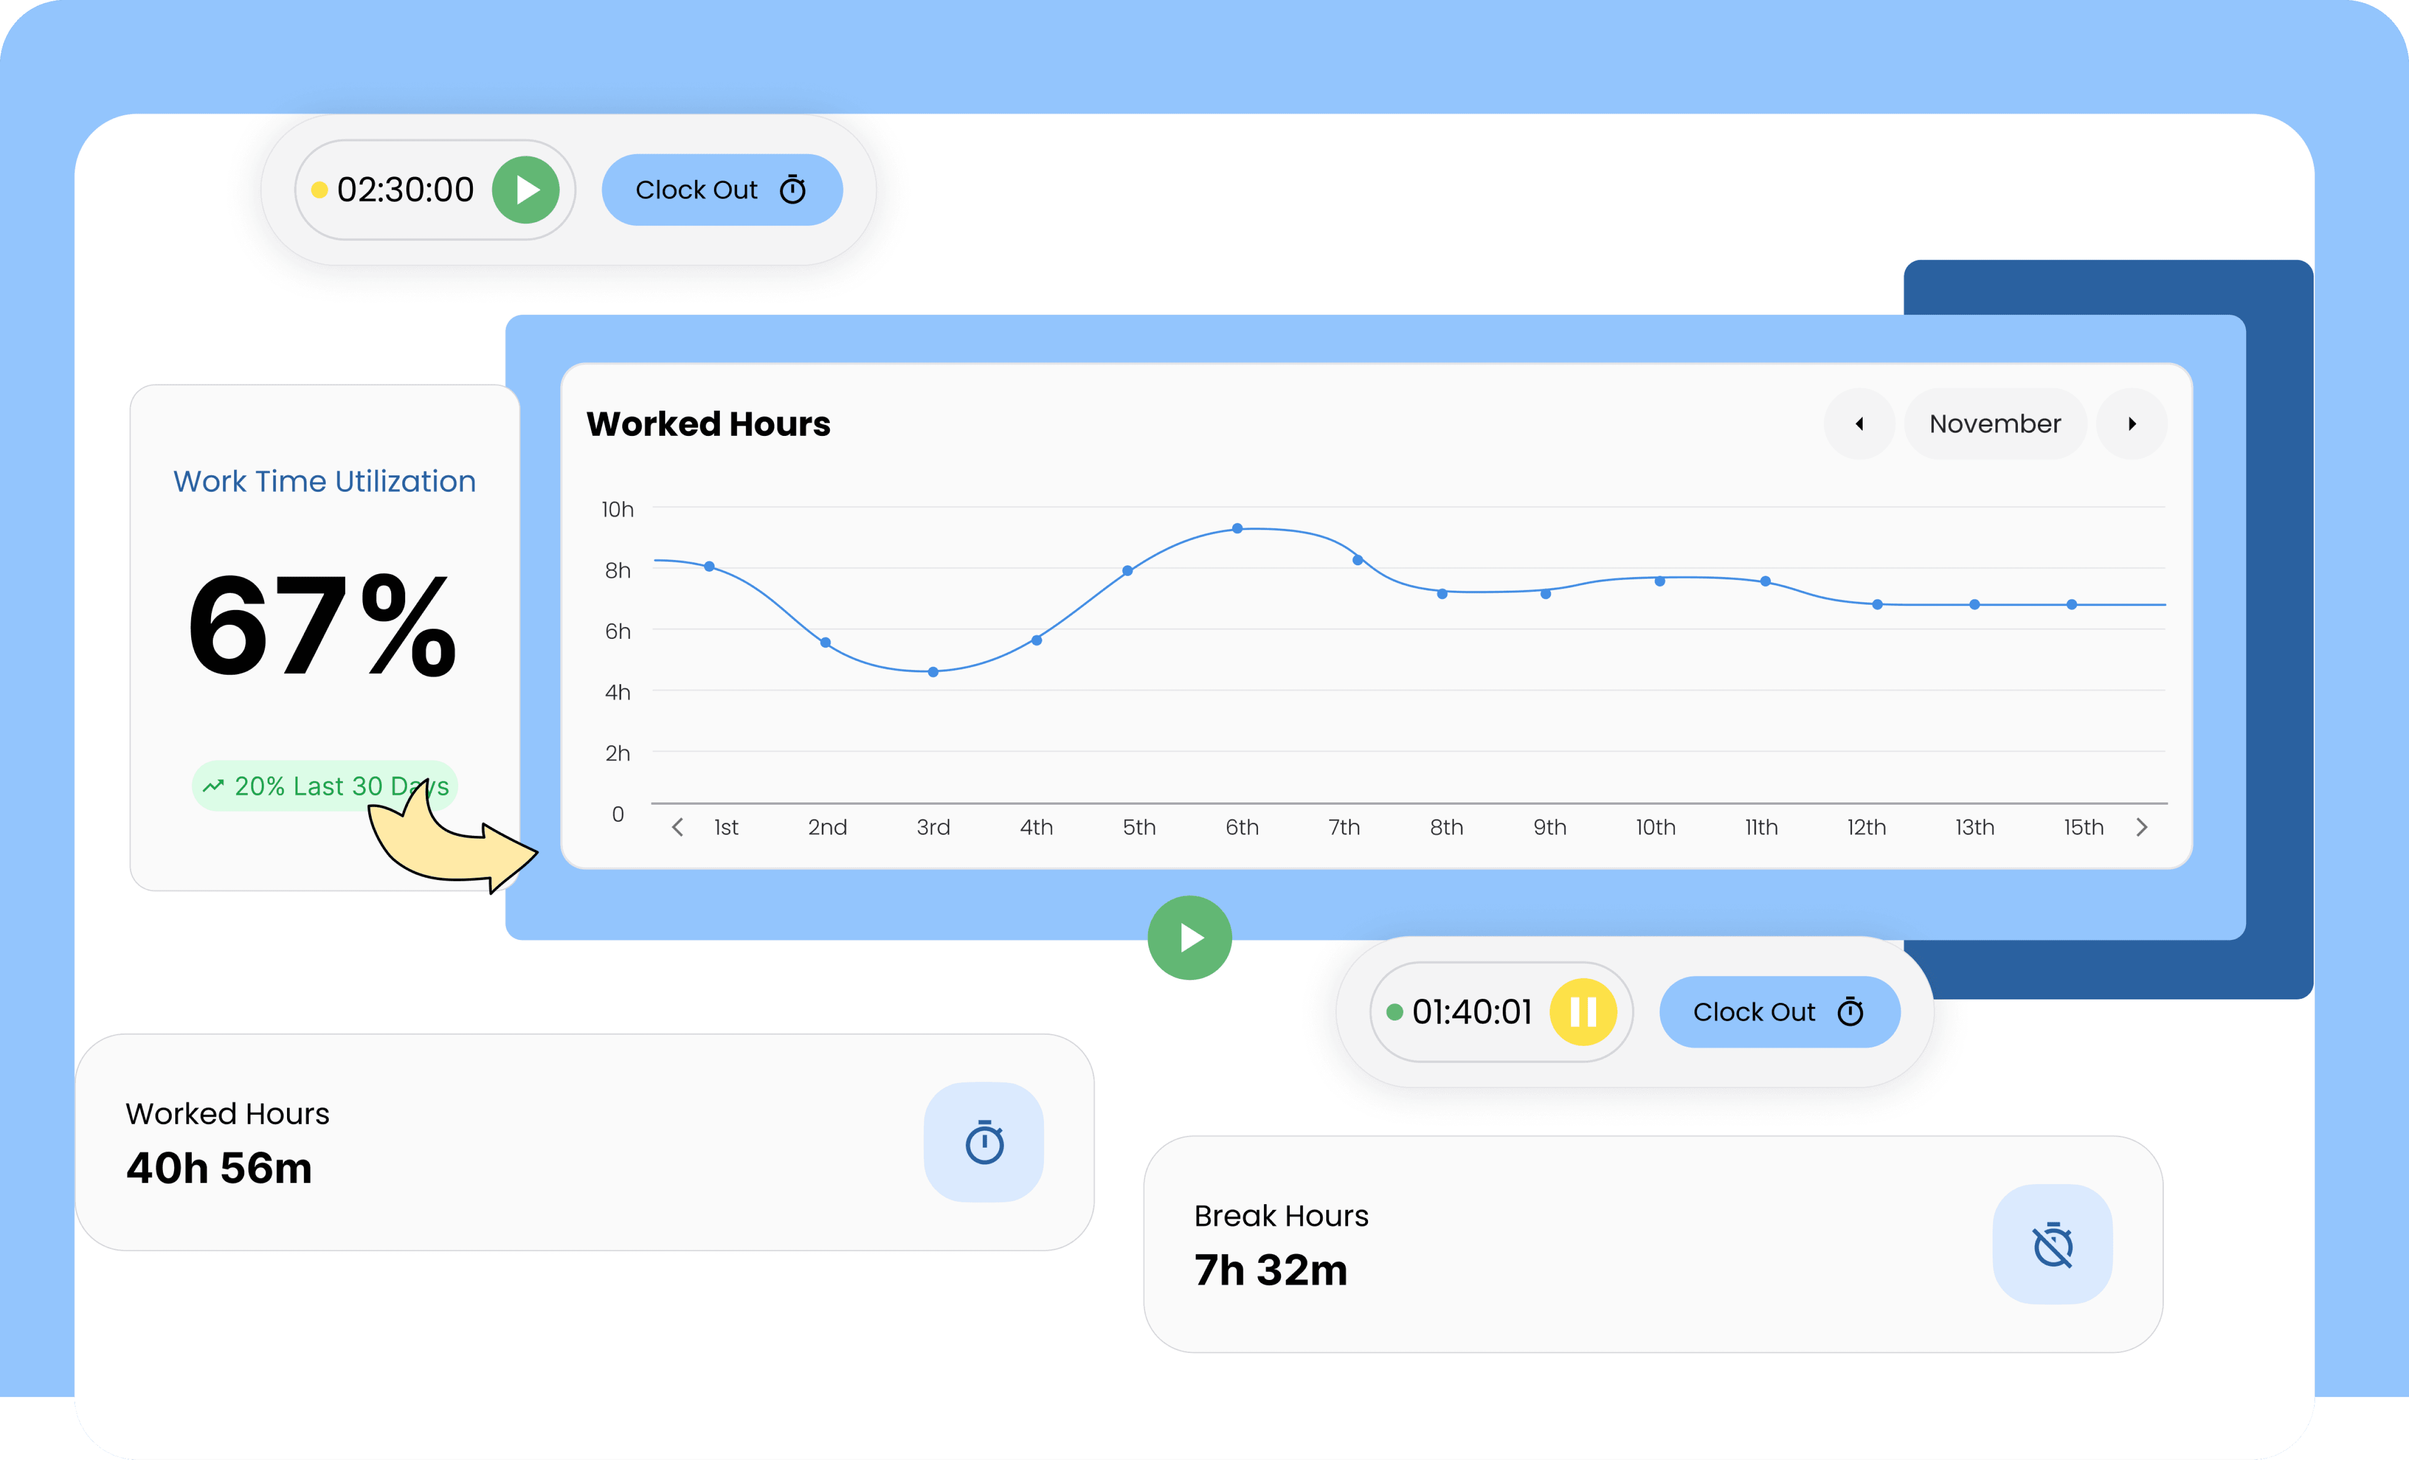Click the 1st day data point
2409x1460 pixels.
coord(709,566)
